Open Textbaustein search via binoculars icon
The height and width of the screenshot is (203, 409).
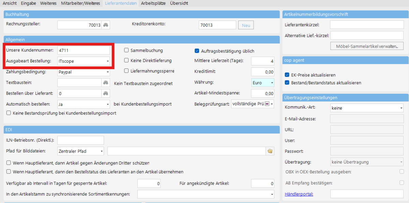(106, 83)
